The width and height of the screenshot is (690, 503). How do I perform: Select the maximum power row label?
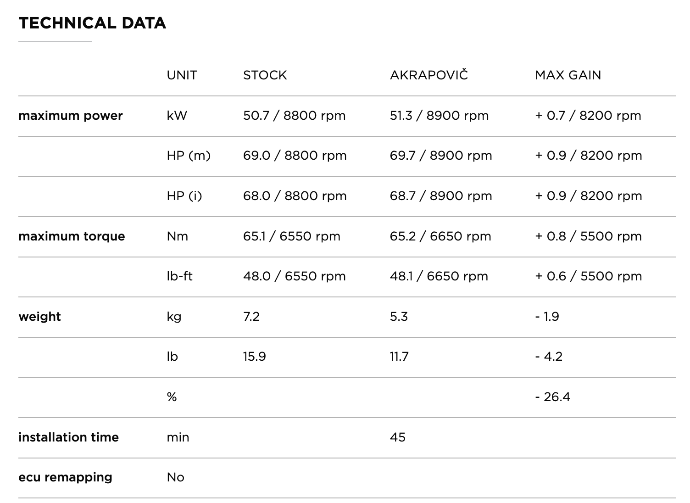pos(71,116)
